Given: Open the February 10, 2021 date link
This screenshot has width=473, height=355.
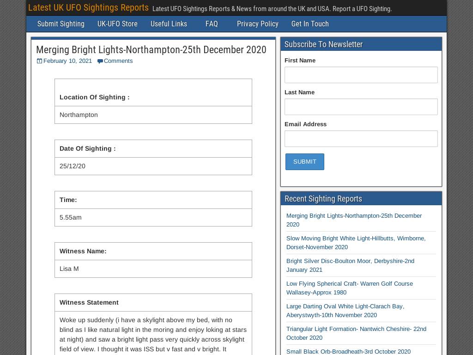Looking at the screenshot, I should pos(67,61).
